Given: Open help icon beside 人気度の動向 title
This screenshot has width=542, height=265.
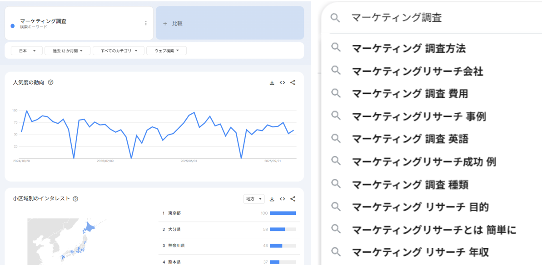Looking at the screenshot, I should [x=50, y=82].
